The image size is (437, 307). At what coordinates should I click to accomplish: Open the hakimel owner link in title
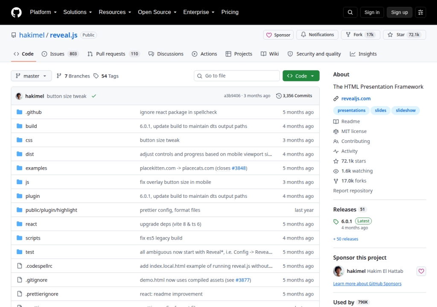tap(32, 35)
